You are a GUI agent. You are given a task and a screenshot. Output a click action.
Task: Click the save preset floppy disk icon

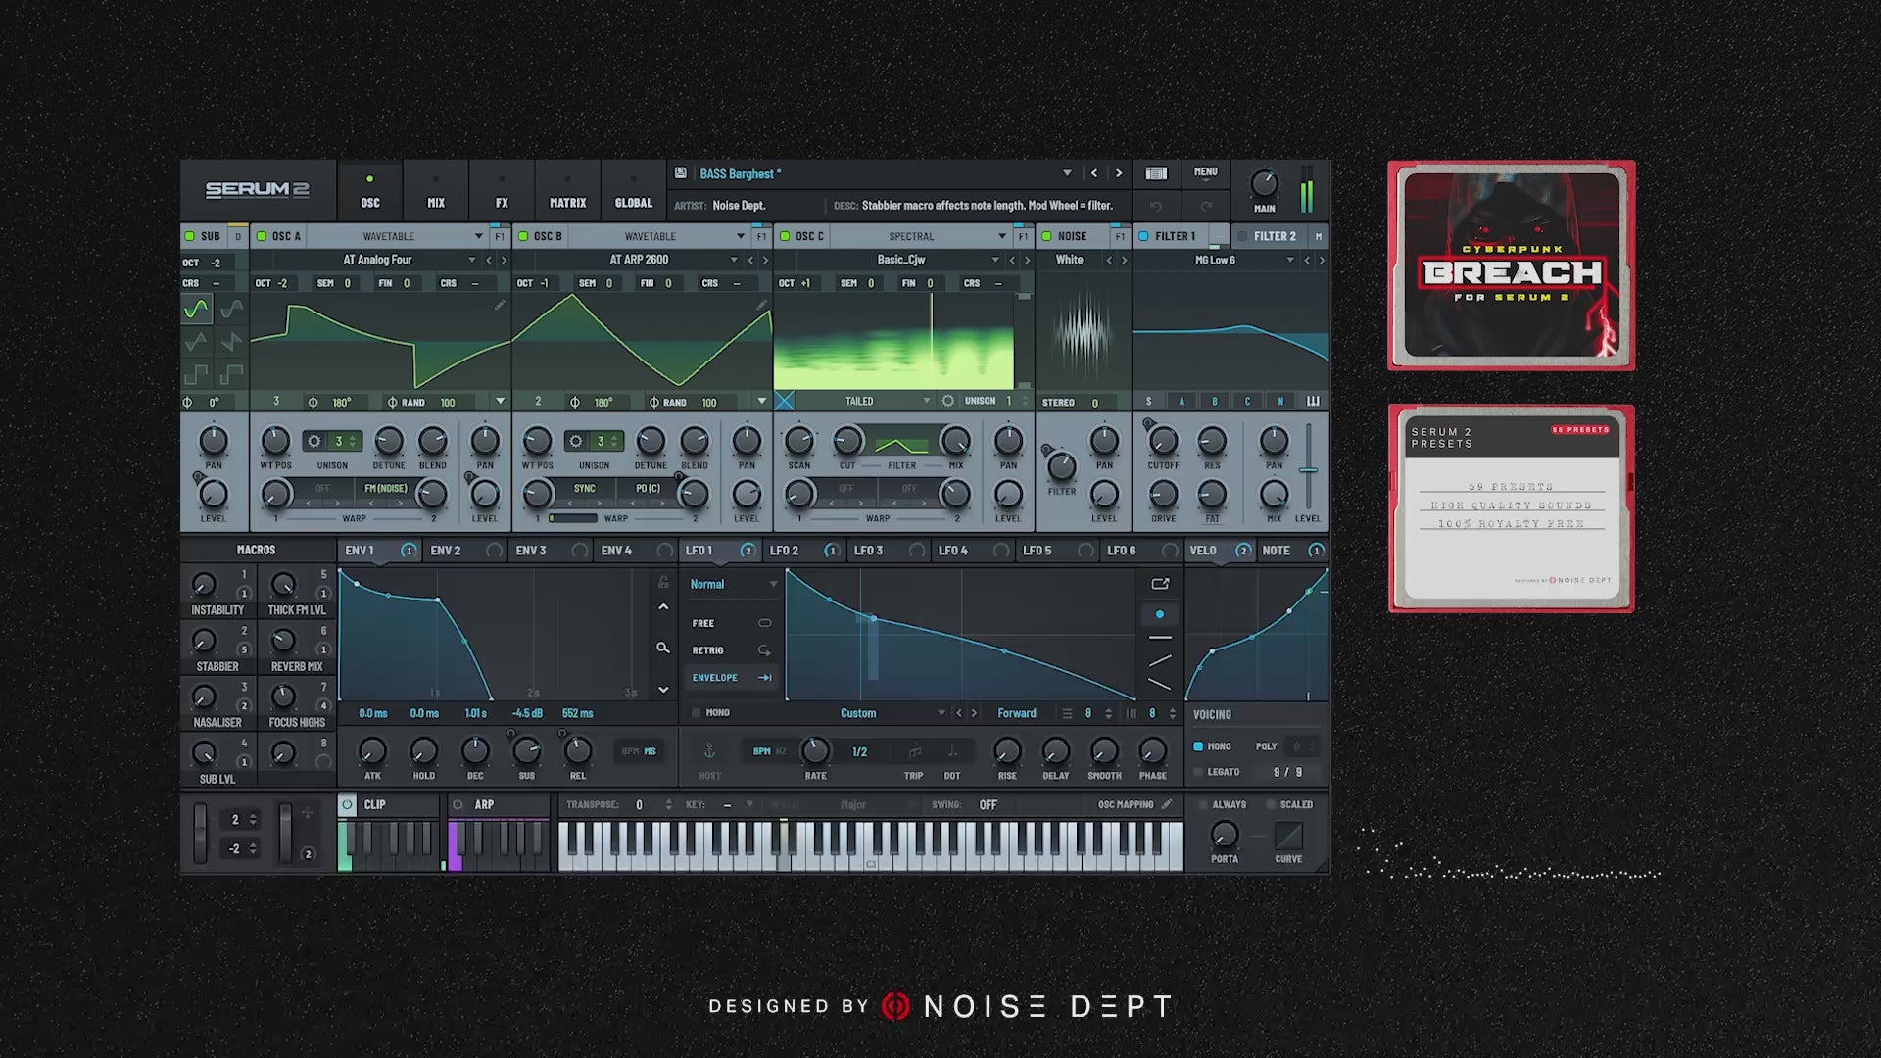pos(680,173)
